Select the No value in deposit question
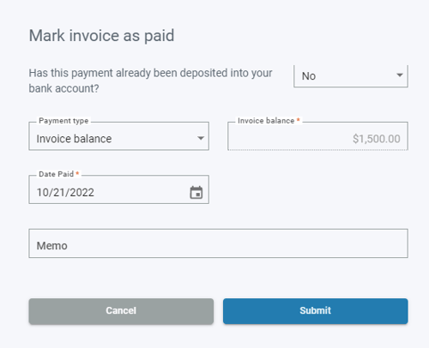The width and height of the screenshot is (429, 348). coord(309,76)
